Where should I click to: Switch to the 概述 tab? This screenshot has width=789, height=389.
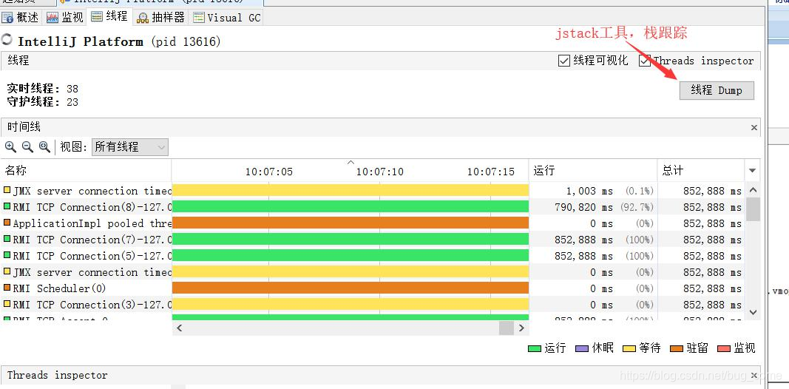21,18
